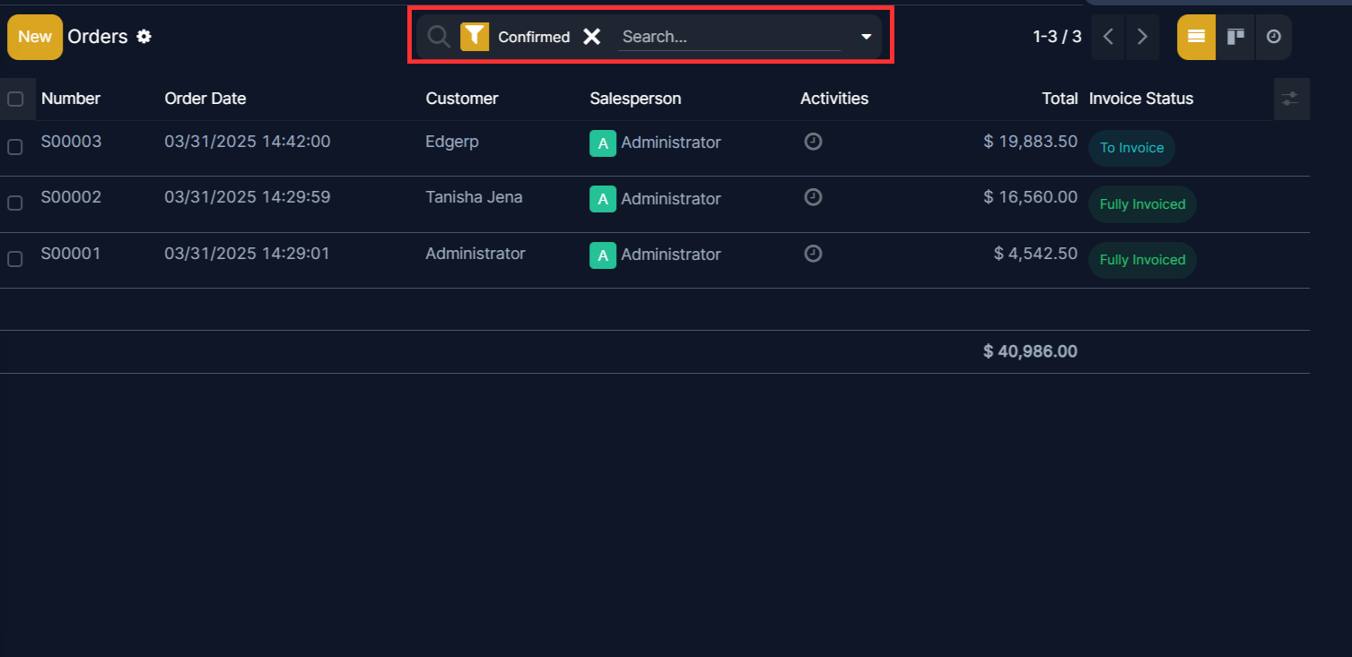The height and width of the screenshot is (657, 1352).
Task: Click total $ 16,560.00
Action: tap(1031, 197)
